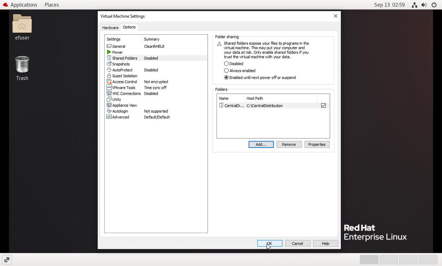Click the volume icon in top bar
Image resolution: width=442 pixels, height=266 pixels.
point(424,5)
